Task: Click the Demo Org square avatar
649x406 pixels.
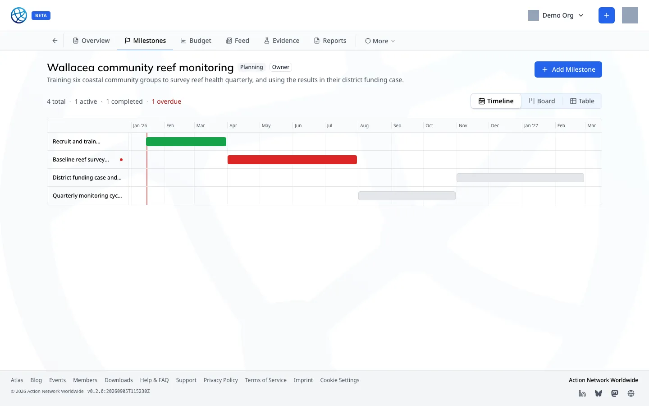Action: click(x=534, y=15)
